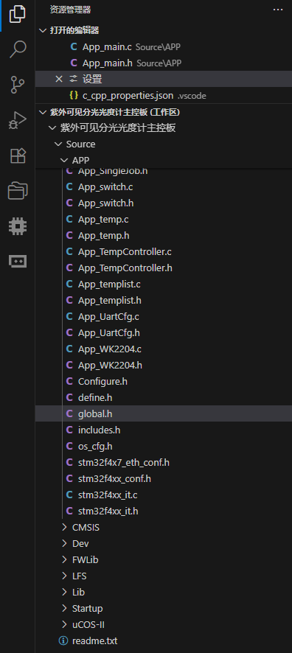Open the project folders icon in activity bar
Viewport: 292px width, 653px height.
pyautogui.click(x=18, y=191)
